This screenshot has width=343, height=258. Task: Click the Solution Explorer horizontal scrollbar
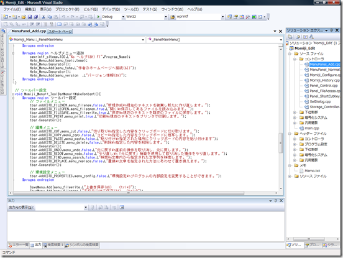pyautogui.click(x=309, y=239)
